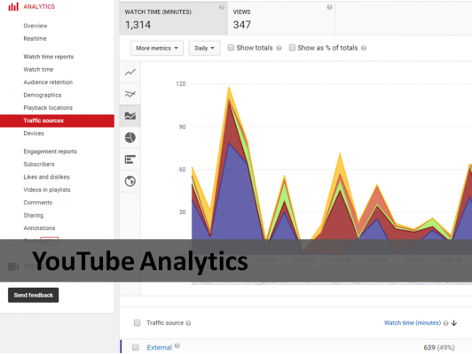
Task: Enable the Show totals checkbox
Action: tap(231, 48)
